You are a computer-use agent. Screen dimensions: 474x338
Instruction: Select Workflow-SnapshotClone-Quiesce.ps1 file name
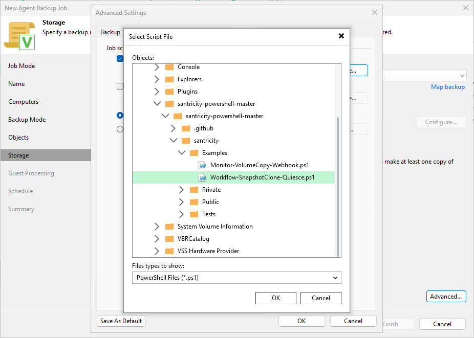tap(263, 177)
